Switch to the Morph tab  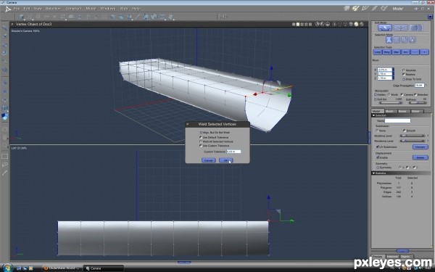point(390,111)
